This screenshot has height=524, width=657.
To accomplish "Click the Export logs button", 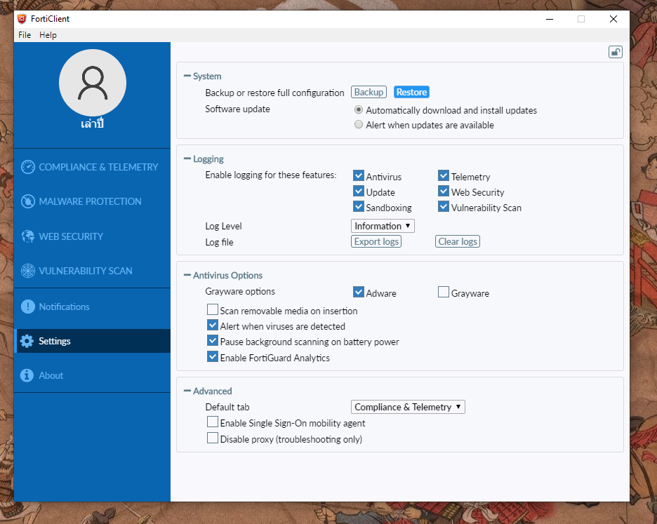I will [x=376, y=242].
